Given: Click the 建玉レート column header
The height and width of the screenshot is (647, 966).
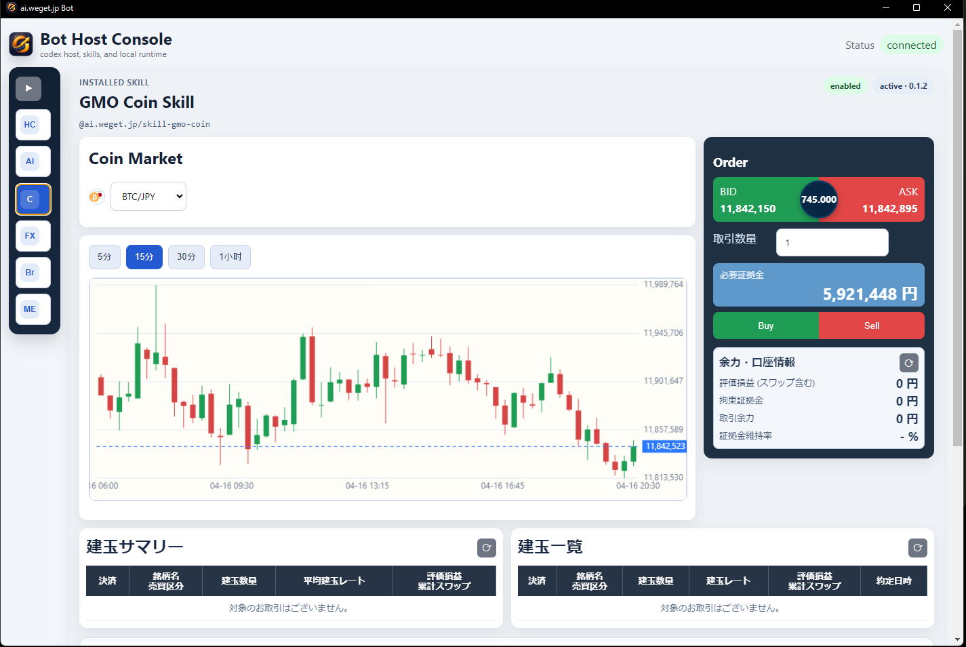Looking at the screenshot, I should pos(729,581).
